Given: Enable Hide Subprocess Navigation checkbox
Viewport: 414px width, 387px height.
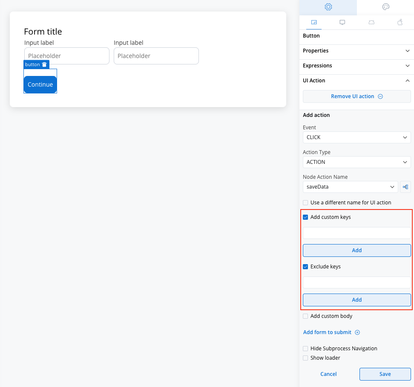Looking at the screenshot, I should tap(305, 349).
